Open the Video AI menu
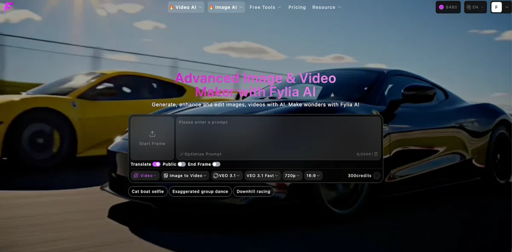 click(186, 7)
